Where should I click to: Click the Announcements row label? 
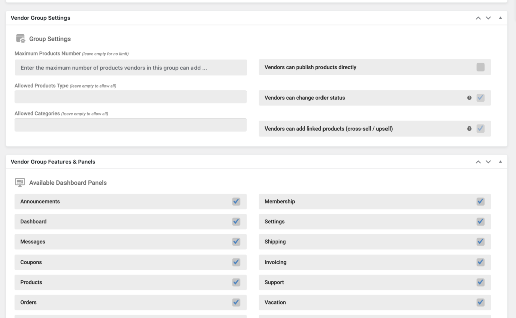pos(40,201)
